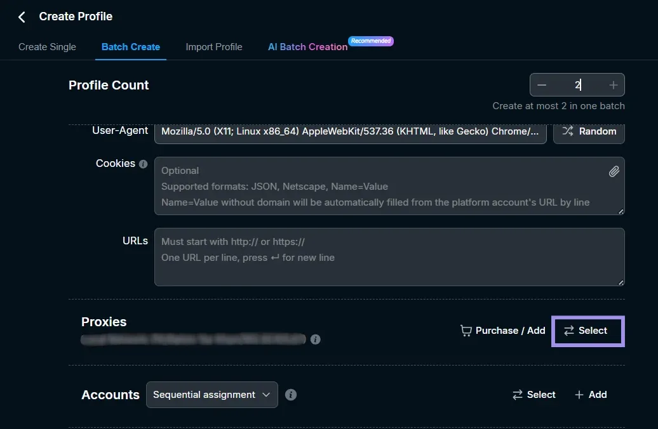Screen dimensions: 658x429
Task: Switch to Create Single tab
Action: click(47, 47)
